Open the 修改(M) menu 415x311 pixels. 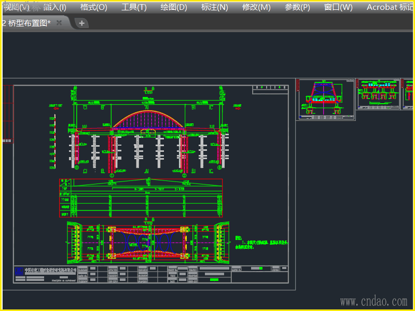256,7
